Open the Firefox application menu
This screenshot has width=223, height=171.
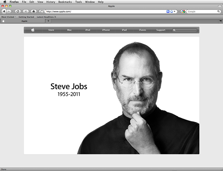14,2
